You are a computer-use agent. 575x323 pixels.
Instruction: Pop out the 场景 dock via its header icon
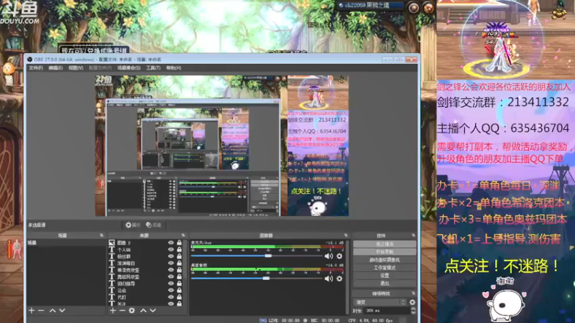(x=101, y=235)
